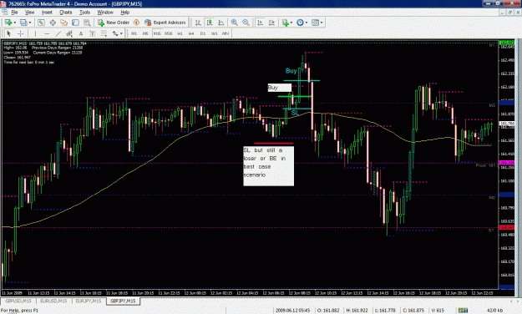Open the Charts menu
This screenshot has height=314, width=522.
click(66, 13)
